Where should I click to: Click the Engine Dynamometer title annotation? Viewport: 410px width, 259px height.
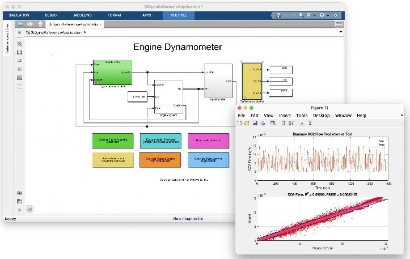(177, 47)
